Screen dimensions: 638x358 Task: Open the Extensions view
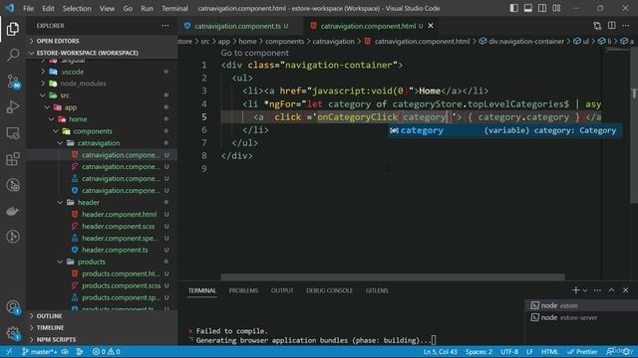point(13,159)
